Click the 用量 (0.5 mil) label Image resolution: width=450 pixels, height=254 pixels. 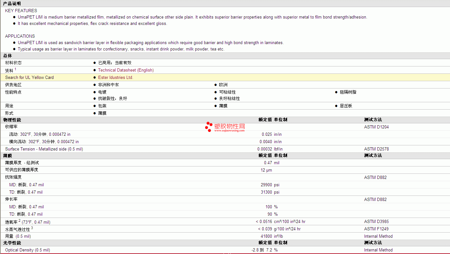18,236
